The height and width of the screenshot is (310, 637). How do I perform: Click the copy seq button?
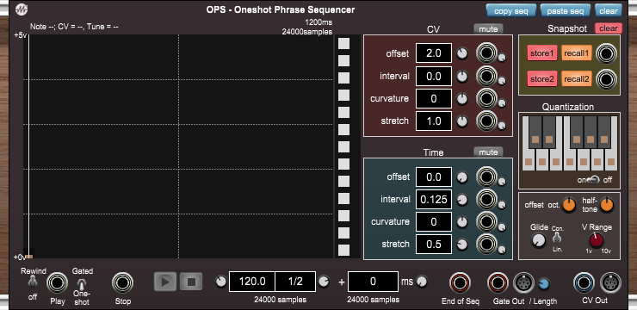point(510,10)
